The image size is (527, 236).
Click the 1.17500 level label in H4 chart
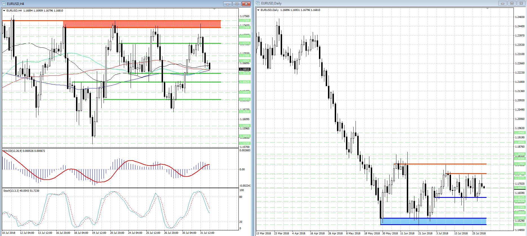[x=245, y=20]
